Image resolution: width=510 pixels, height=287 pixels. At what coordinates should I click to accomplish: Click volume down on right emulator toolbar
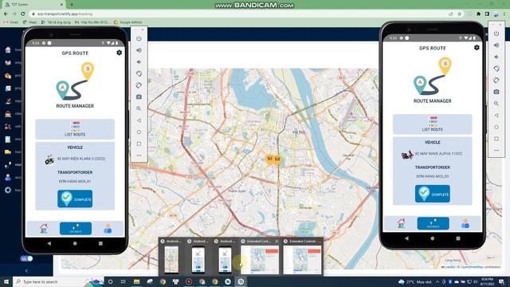[496, 57]
